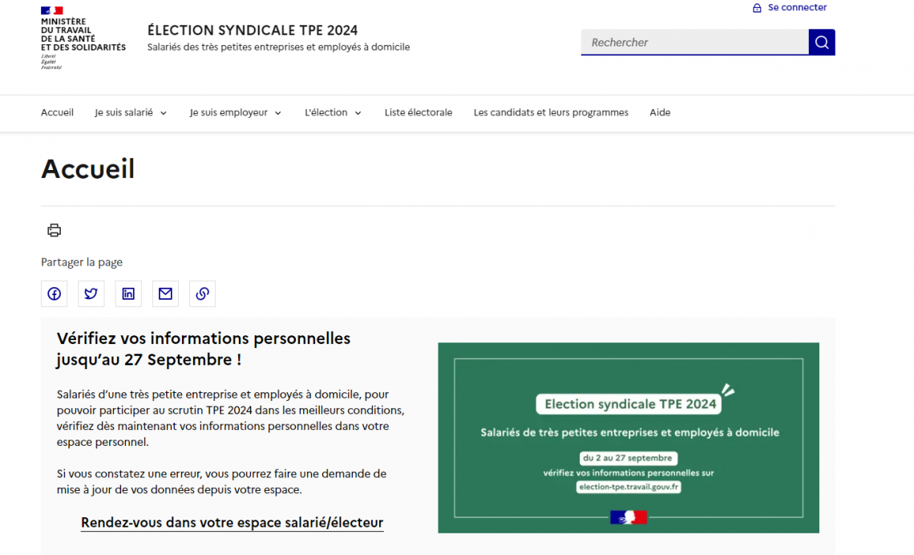
Task: Share the page on Facebook
Action: tap(54, 294)
